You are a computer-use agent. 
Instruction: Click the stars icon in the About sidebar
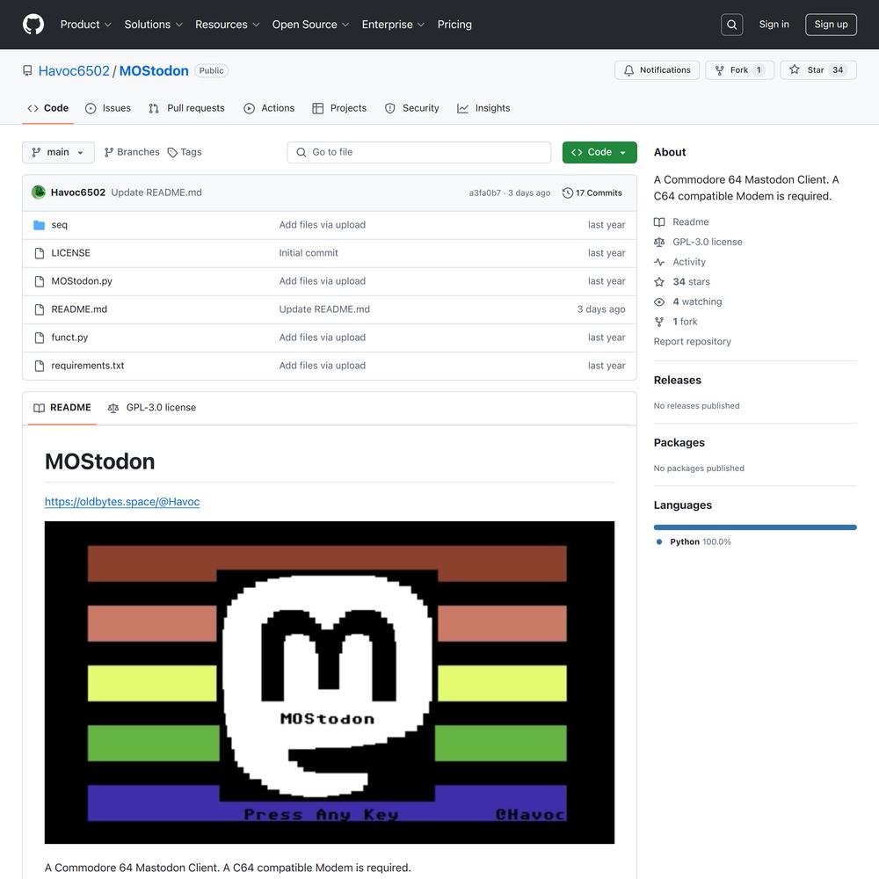pos(659,282)
